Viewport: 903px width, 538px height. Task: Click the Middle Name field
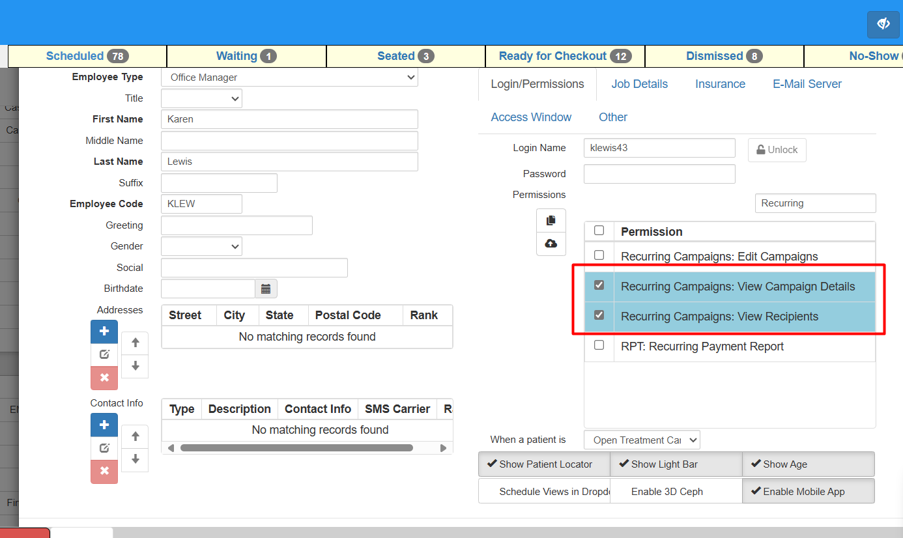(289, 141)
